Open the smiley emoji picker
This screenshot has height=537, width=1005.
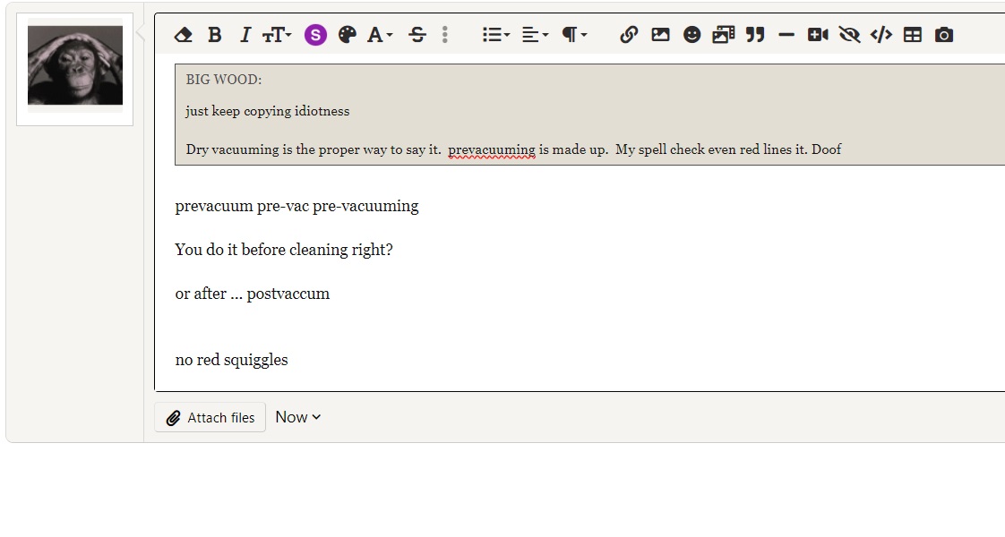click(691, 35)
